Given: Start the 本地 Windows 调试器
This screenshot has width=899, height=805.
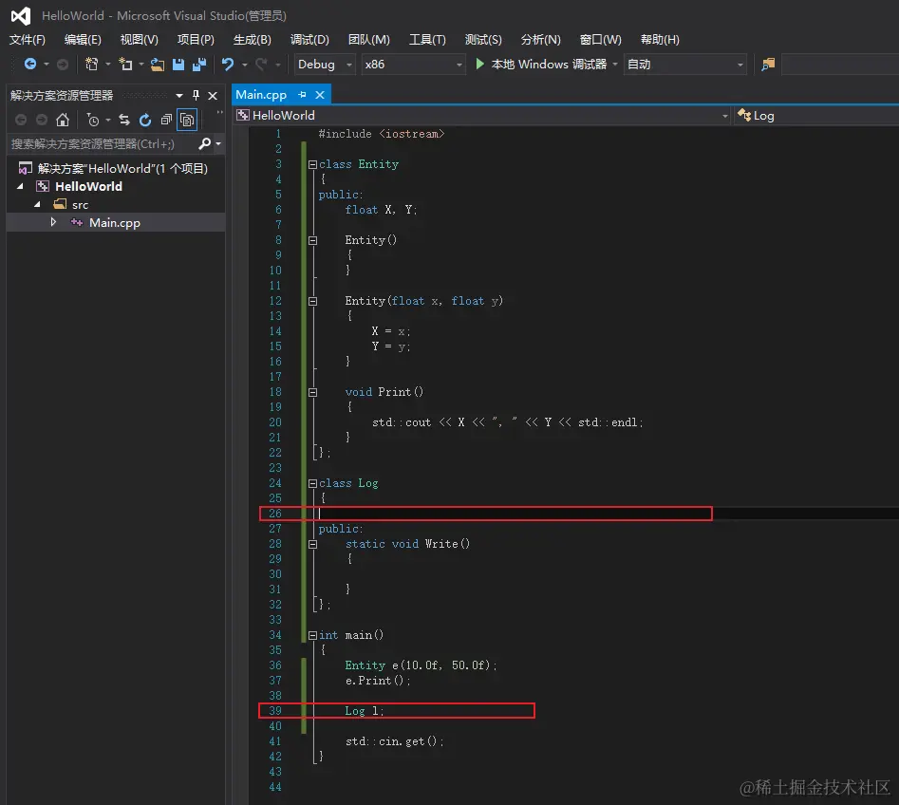Looking at the screenshot, I should [541, 65].
